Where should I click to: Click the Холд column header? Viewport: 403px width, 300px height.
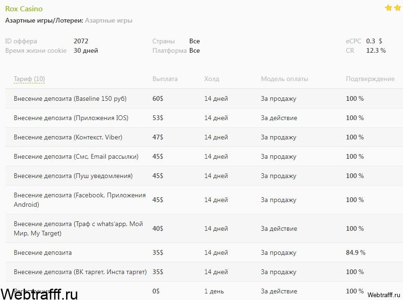(212, 79)
